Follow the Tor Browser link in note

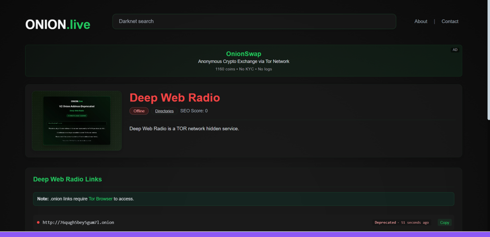point(100,199)
